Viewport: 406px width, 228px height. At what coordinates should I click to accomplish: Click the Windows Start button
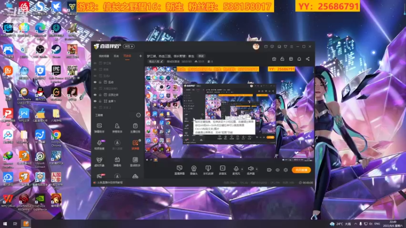5,223
